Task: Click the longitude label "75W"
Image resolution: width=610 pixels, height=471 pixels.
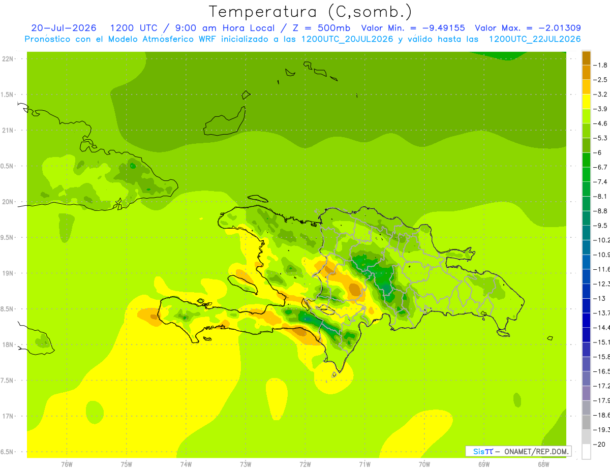Action: click(126, 464)
